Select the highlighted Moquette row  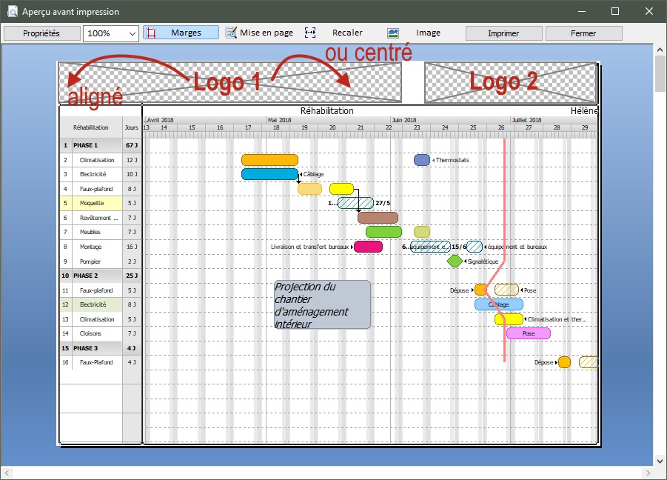pyautogui.click(x=101, y=203)
